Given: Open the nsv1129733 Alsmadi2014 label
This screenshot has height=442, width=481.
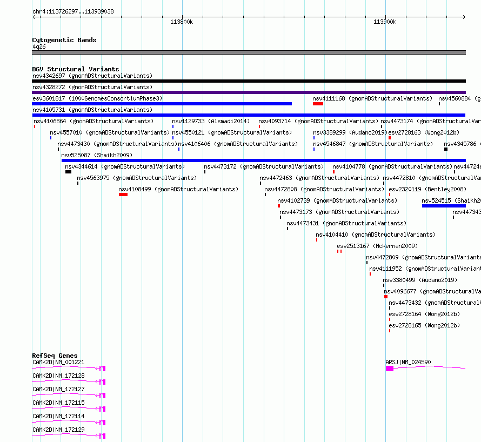Looking at the screenshot, I should [x=211, y=121].
